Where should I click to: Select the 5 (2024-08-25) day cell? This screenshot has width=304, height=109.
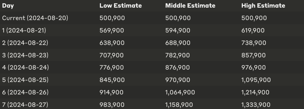click(x=25, y=80)
